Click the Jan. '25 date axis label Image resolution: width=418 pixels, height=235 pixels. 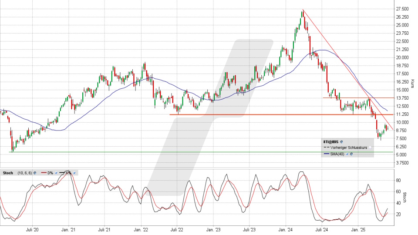coord(358,230)
